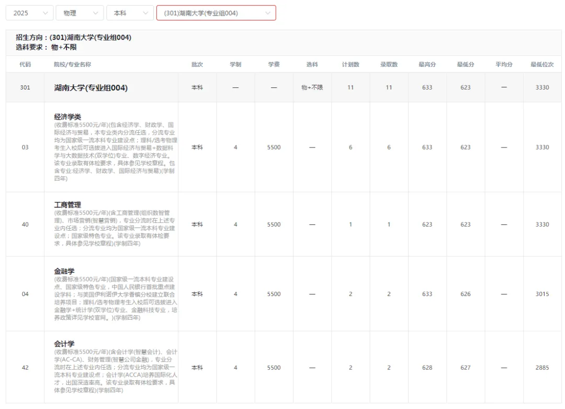Click the 工商管理 description paragraph

(x=115, y=228)
